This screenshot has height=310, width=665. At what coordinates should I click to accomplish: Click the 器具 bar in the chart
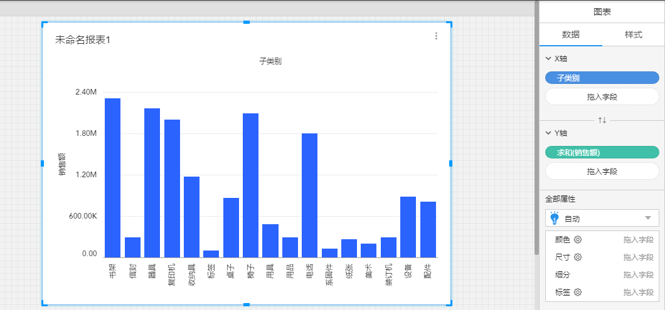tap(152, 183)
